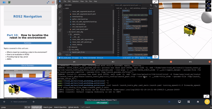Open move_robot_with_params.py file
Screen dimensions: 212x109
pyautogui.click(x=82, y=42)
